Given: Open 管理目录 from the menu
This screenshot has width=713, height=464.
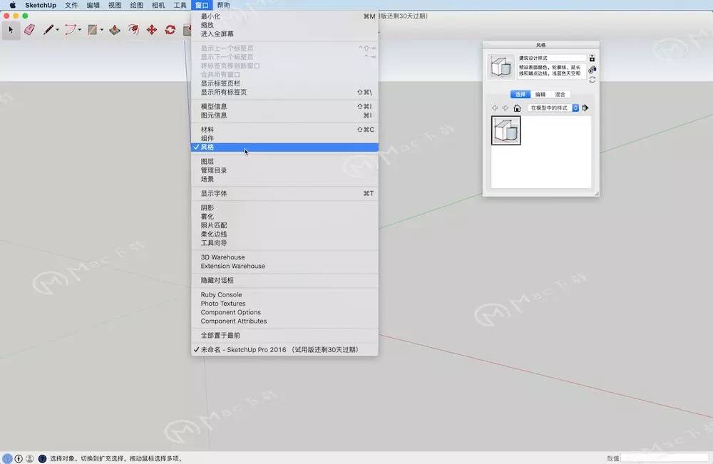Looking at the screenshot, I should pyautogui.click(x=284, y=170).
